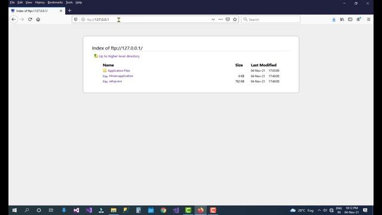Go back one page
The width and height of the screenshot is (382, 215).
coord(14,20)
